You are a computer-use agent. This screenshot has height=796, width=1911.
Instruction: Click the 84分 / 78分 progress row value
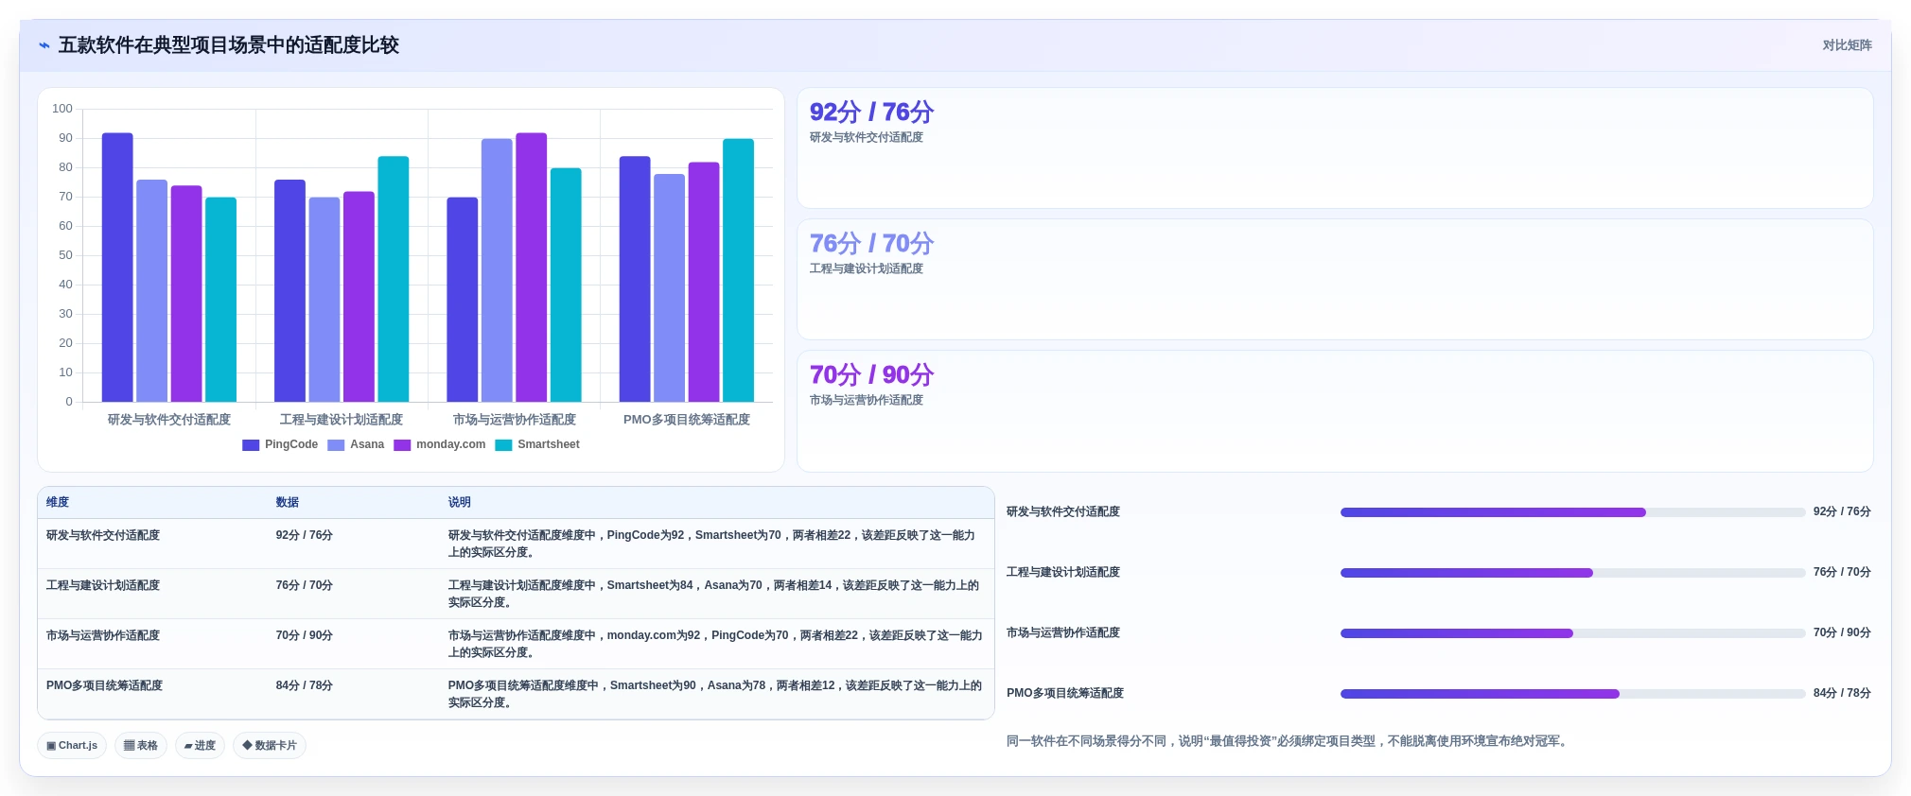1842,693
